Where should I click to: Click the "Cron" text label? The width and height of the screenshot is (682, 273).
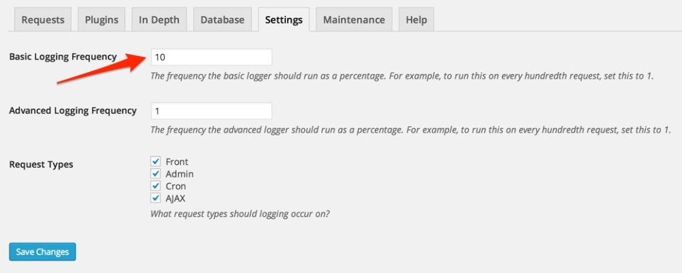[176, 186]
